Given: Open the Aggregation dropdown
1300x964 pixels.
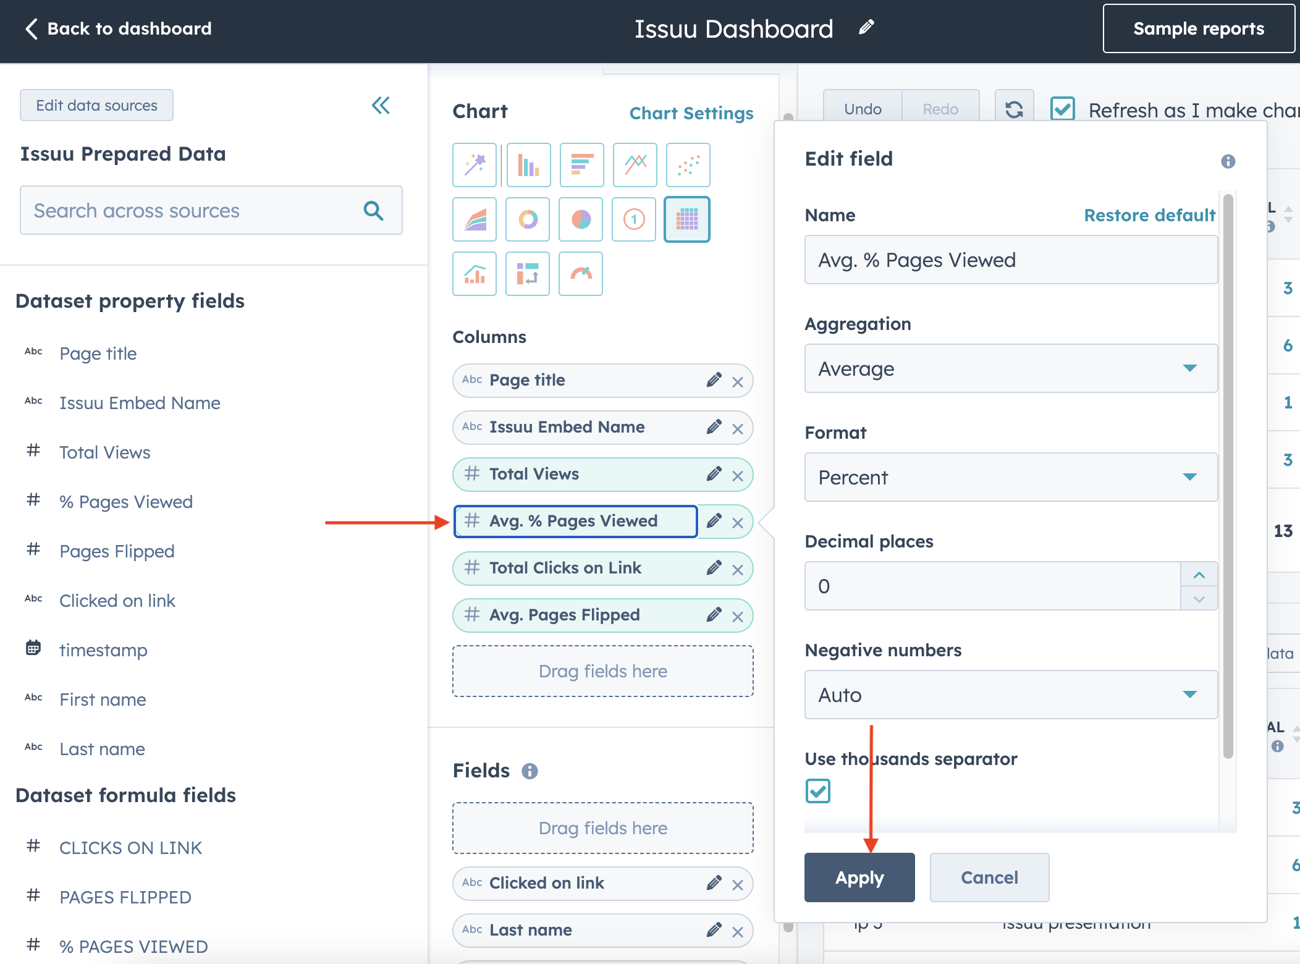Looking at the screenshot, I should (1011, 369).
